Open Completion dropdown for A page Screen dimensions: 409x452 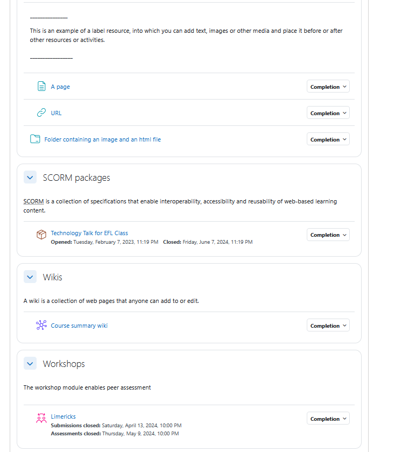click(x=328, y=87)
